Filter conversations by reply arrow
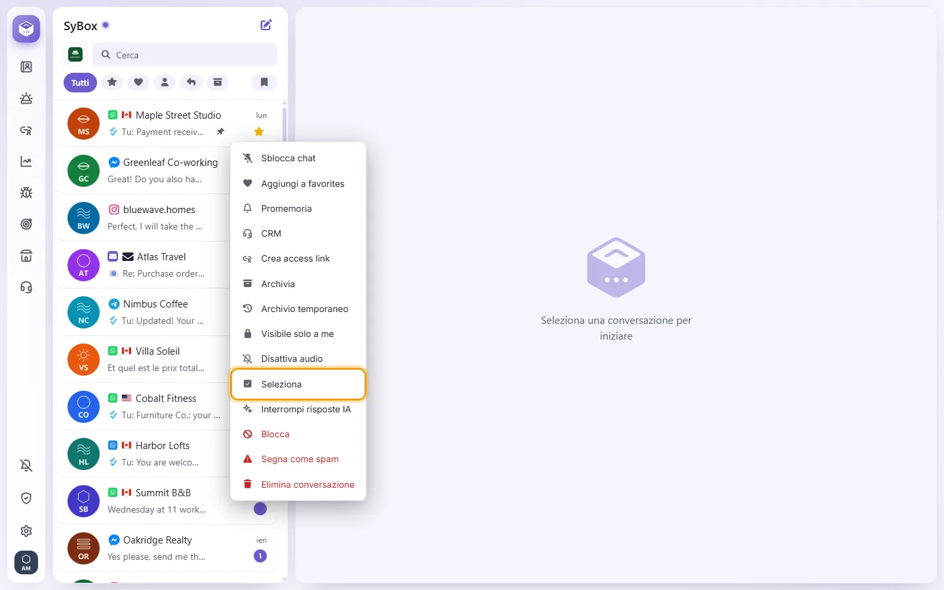The image size is (944, 590). point(191,83)
